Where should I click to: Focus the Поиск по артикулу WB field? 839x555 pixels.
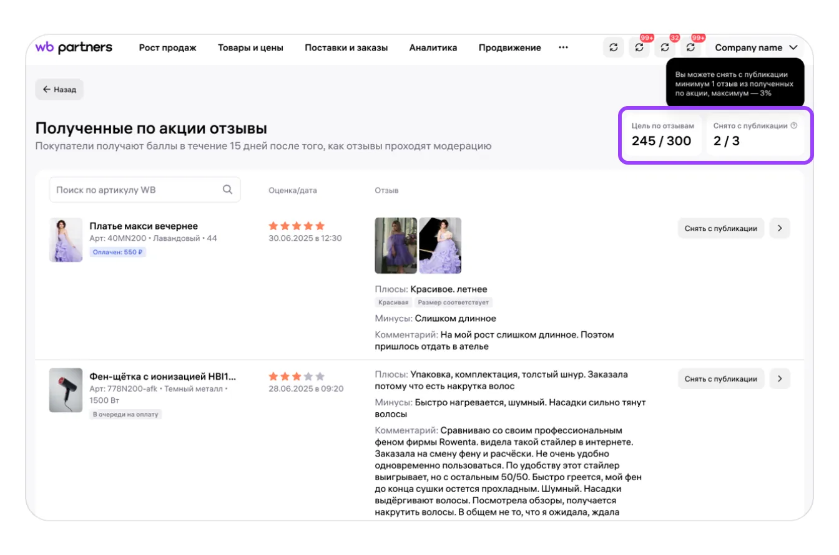tap(137, 190)
